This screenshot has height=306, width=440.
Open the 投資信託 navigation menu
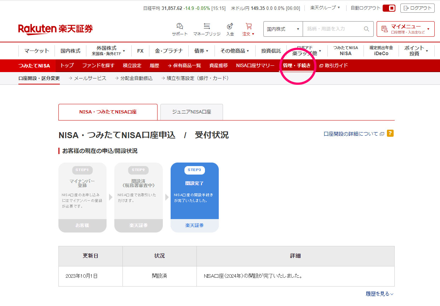pyautogui.click(x=271, y=51)
